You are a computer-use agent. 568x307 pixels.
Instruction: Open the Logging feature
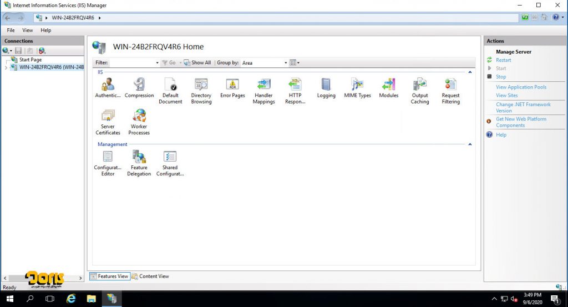(326, 88)
